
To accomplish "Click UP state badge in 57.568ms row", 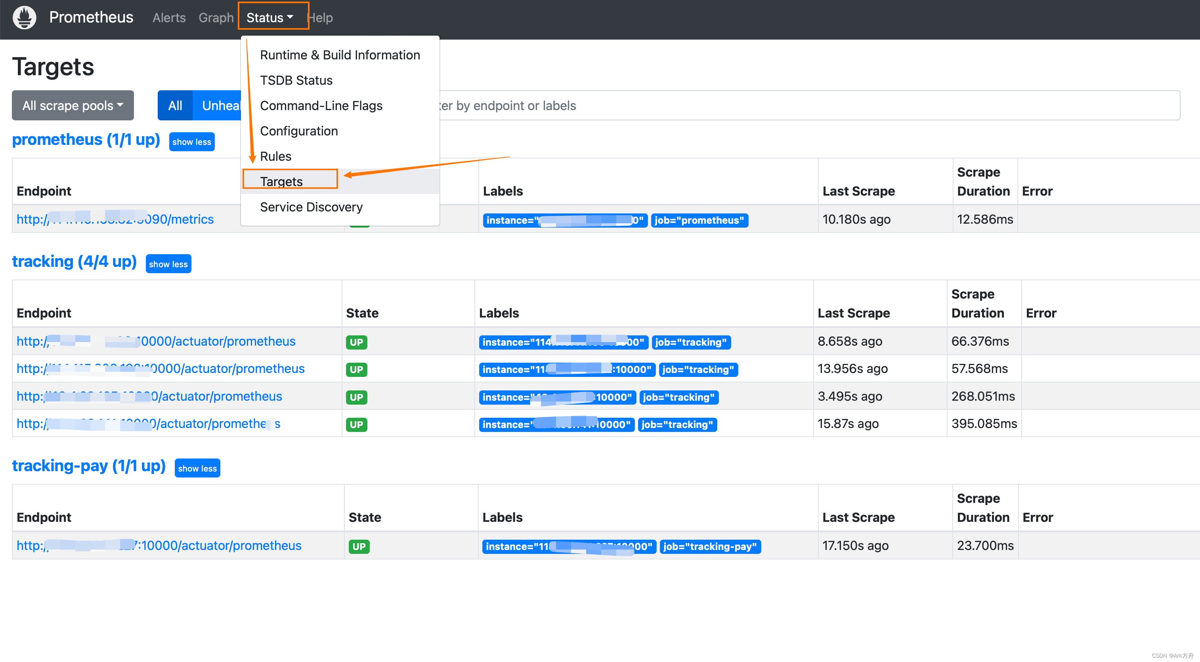I will coord(356,370).
